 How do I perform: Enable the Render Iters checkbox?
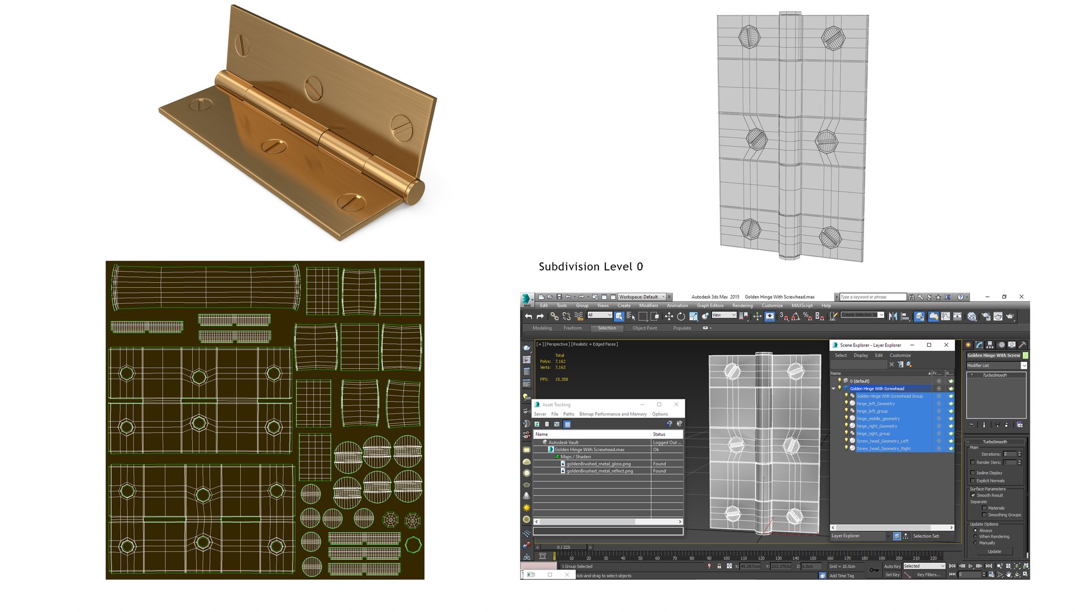[973, 462]
